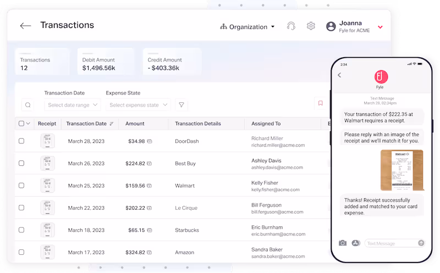Click the Transaction Details column header
This screenshot has width=440, height=273.
coord(198,124)
